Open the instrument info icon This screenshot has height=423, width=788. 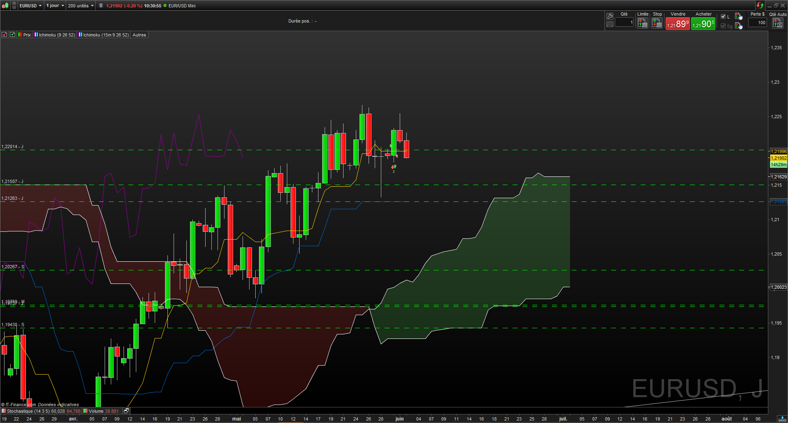[101, 6]
